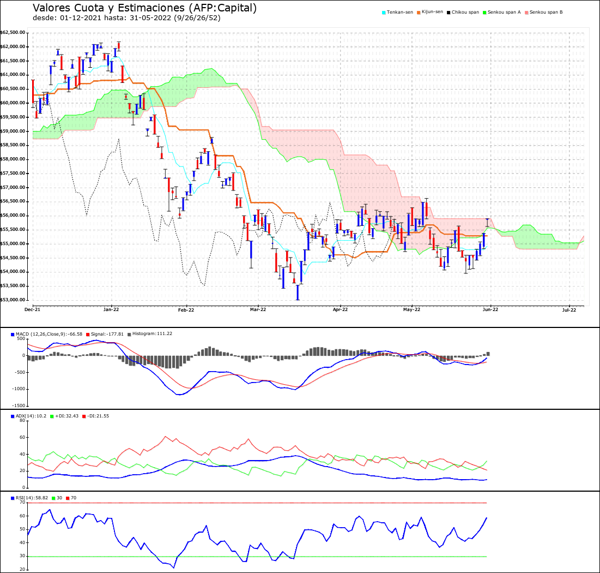This screenshot has height=573, width=600.
Task: Click the red Signal legend swatch
Action: tap(88, 335)
